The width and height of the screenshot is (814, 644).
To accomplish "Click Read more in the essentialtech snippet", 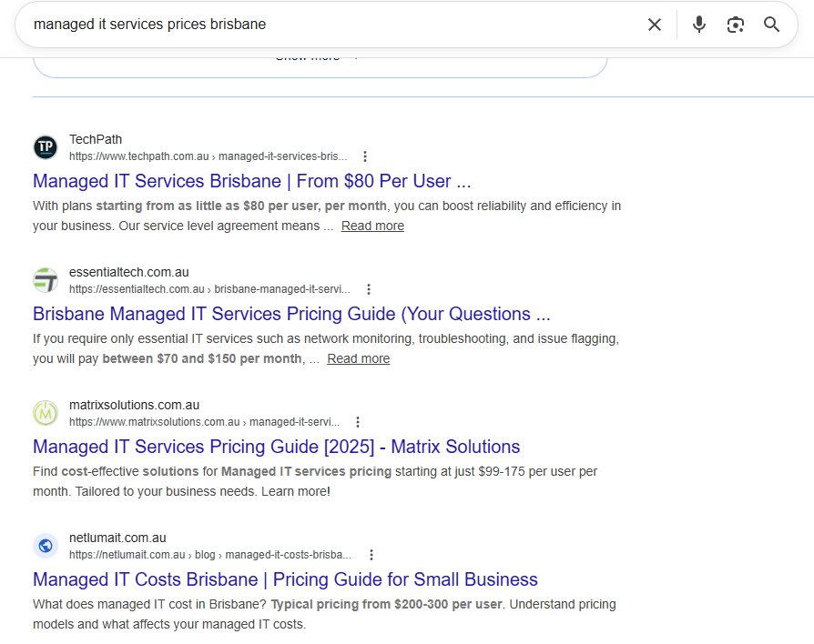I will coord(358,357).
